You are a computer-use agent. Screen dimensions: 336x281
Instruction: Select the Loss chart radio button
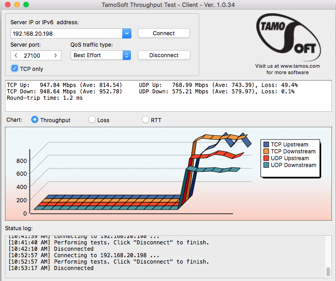click(92, 120)
